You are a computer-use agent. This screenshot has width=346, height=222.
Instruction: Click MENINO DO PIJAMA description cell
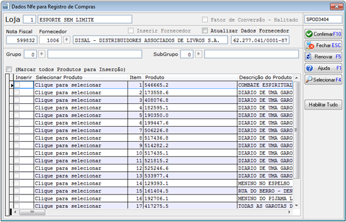(265, 198)
